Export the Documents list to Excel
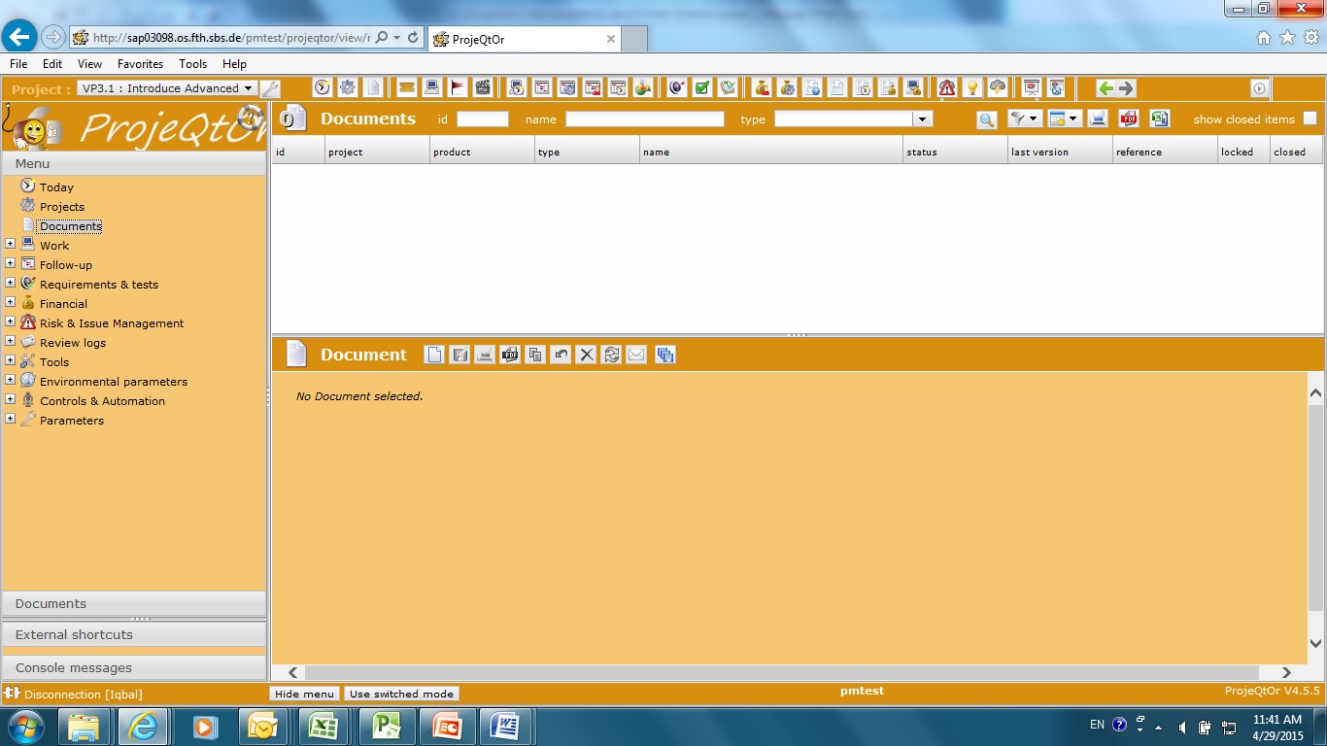The width and height of the screenshot is (1327, 746). click(1160, 119)
